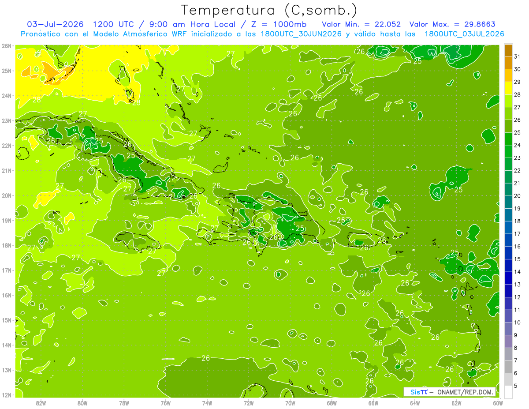This screenshot has height=409, width=529.
Task: Pick the brown top segment above 31 on color scale
Action: [x=508, y=51]
